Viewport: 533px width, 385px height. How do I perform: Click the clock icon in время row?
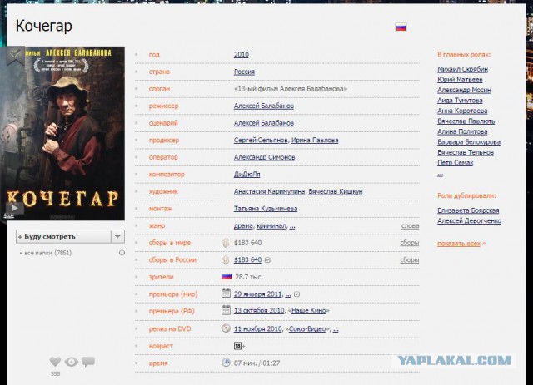(x=226, y=363)
